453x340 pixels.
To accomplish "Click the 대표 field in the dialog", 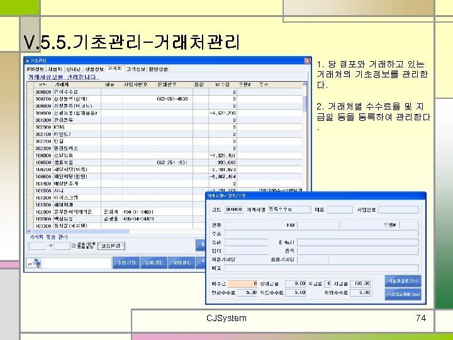I will 340,210.
